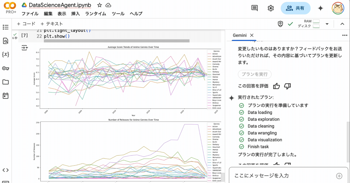Open the notebook settings gear
The image size is (350, 183).
point(270,8)
